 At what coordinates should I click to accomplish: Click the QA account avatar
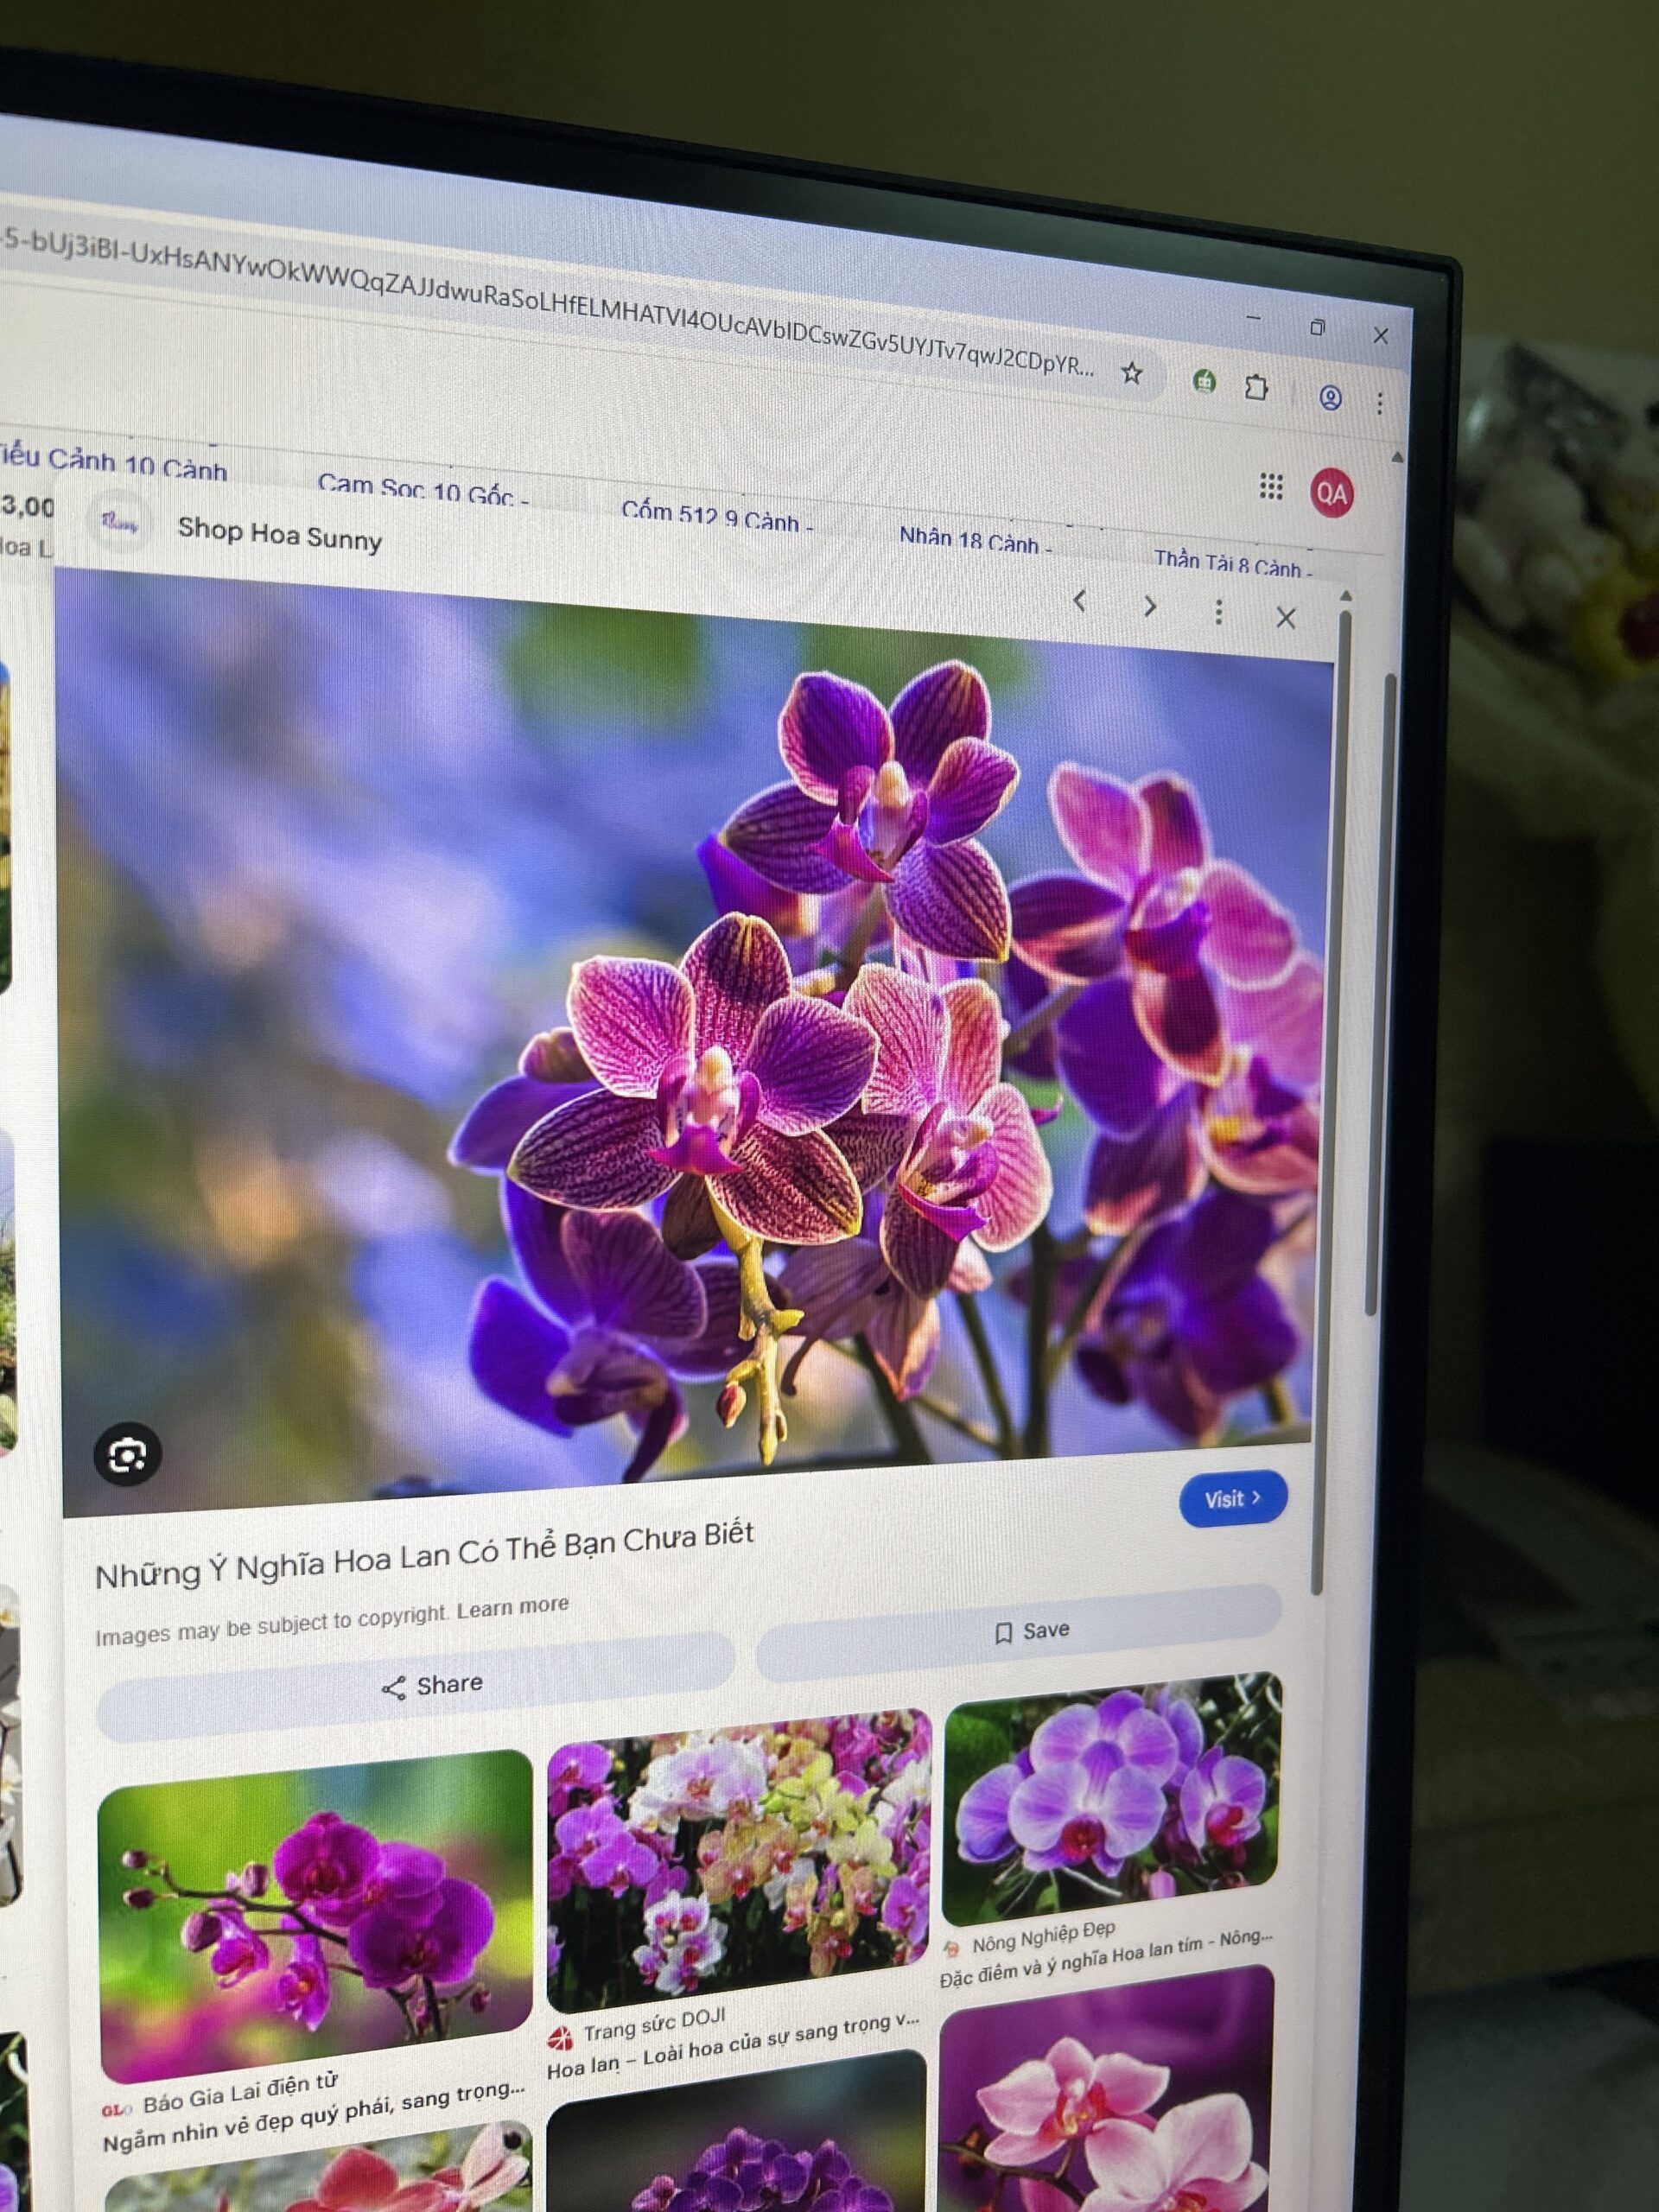point(1332,493)
